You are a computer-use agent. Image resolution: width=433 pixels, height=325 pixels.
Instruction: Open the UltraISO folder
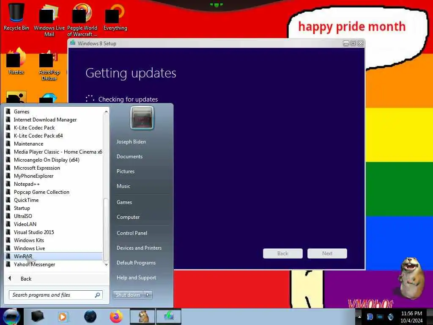(x=54, y=216)
